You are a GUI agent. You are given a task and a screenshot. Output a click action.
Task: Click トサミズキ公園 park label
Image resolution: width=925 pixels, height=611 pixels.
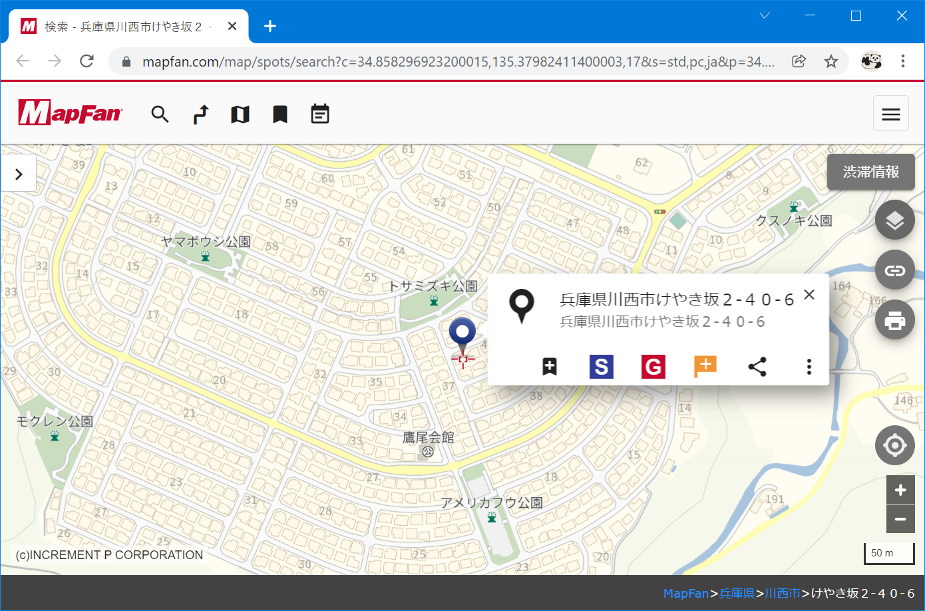click(x=433, y=286)
